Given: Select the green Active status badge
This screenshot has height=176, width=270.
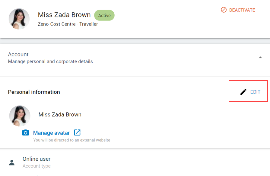Looking at the screenshot, I should coord(104,15).
